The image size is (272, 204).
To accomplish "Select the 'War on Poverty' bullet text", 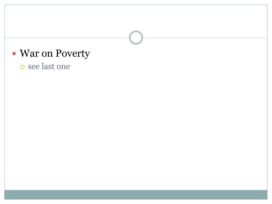I will (x=55, y=53).
